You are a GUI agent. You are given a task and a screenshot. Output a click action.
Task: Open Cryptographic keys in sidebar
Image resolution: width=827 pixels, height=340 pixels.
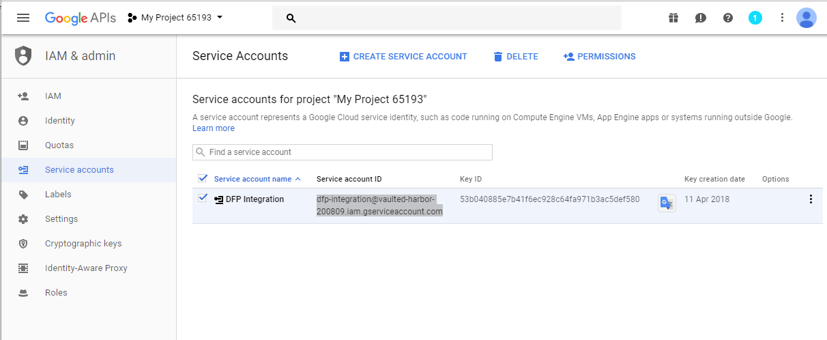point(83,244)
